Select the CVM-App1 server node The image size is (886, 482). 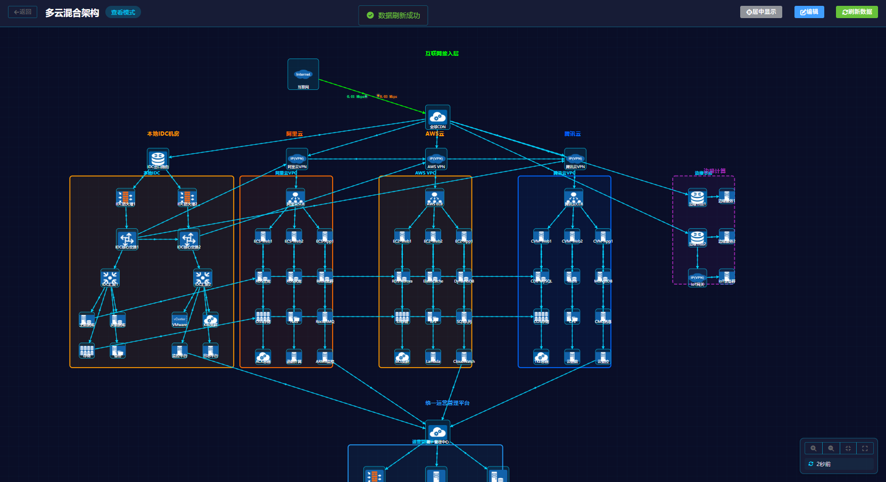click(603, 236)
